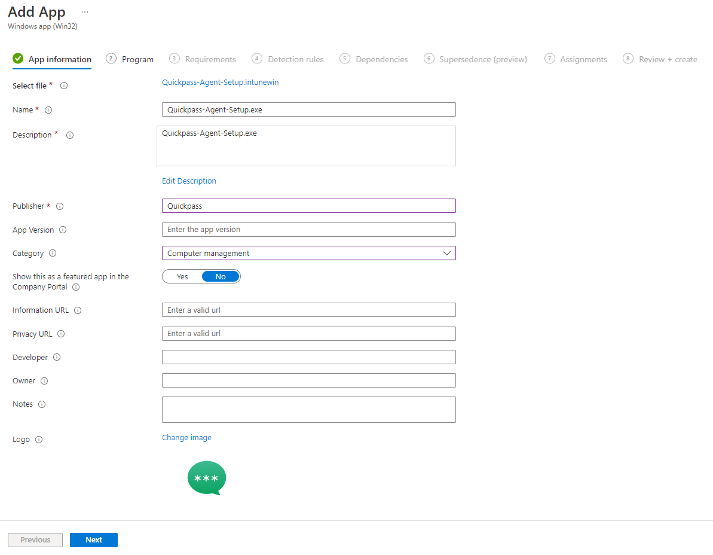Click into the Description text area
Image resolution: width=713 pixels, height=555 pixels.
pyautogui.click(x=306, y=146)
